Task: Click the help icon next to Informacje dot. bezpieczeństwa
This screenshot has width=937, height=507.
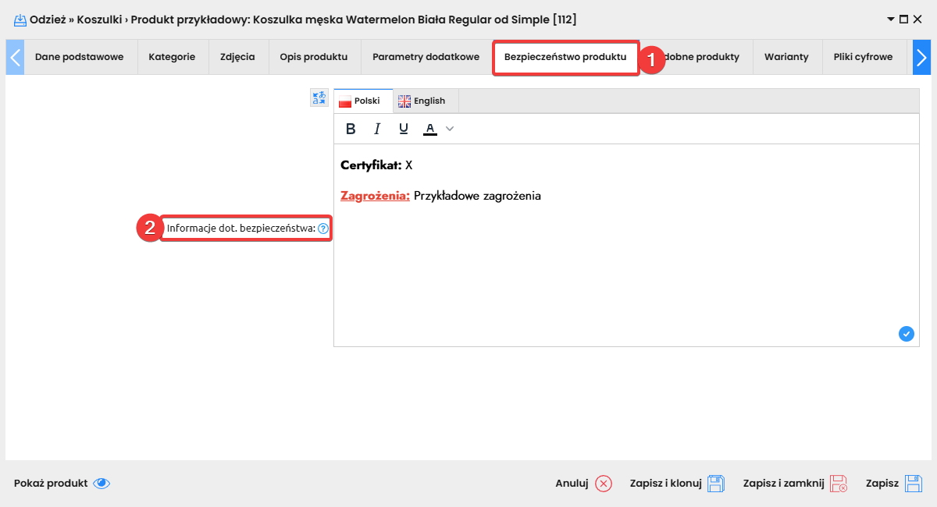Action: coord(323,229)
